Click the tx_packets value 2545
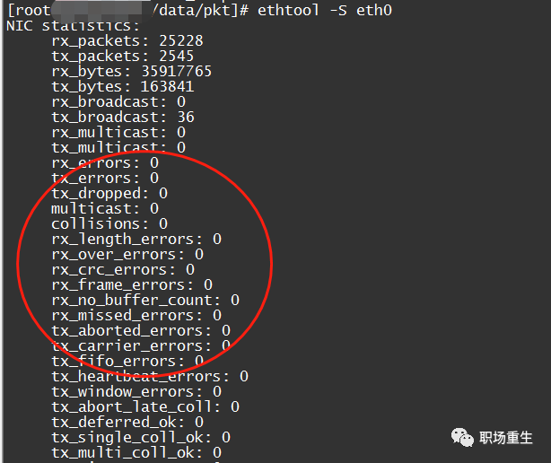 pyautogui.click(x=177, y=56)
